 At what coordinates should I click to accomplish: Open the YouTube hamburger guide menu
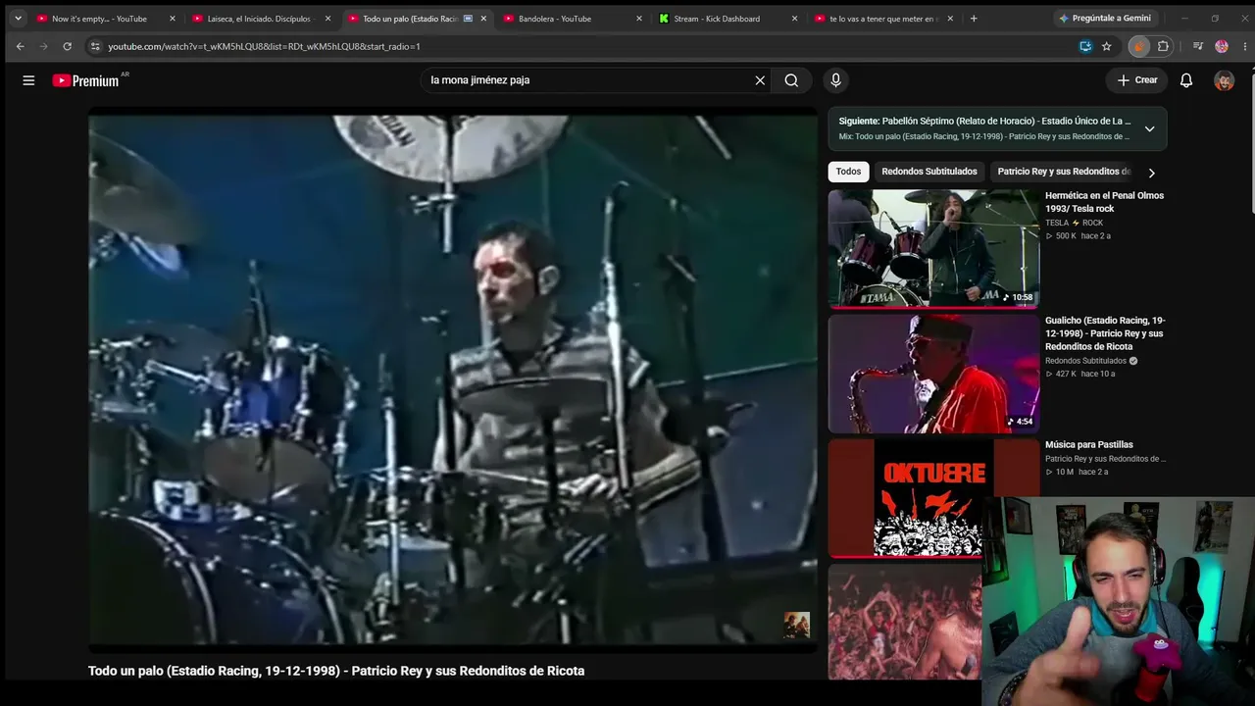pyautogui.click(x=28, y=80)
